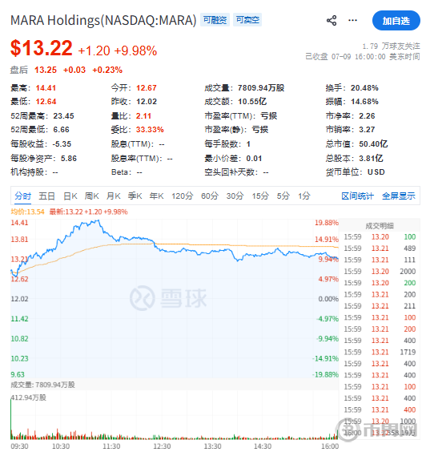Image resolution: width=426 pixels, height=452 pixels.
Task: Switch to the 120分 interval tab
Action: click(x=183, y=196)
